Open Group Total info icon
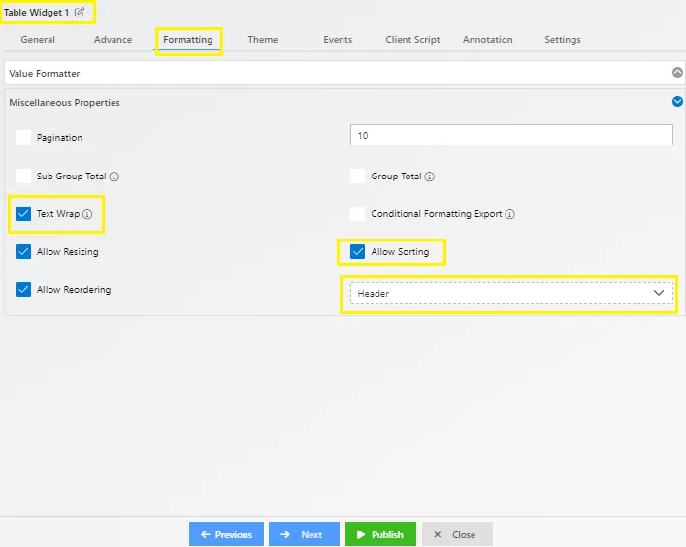Image resolution: width=686 pixels, height=547 pixels. (430, 177)
